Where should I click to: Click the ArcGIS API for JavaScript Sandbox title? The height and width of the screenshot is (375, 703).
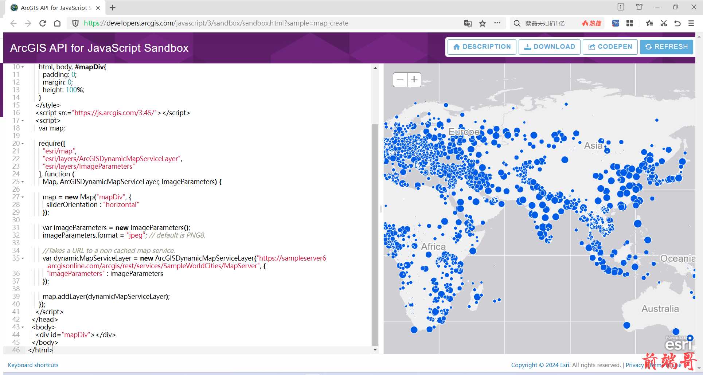(x=99, y=48)
